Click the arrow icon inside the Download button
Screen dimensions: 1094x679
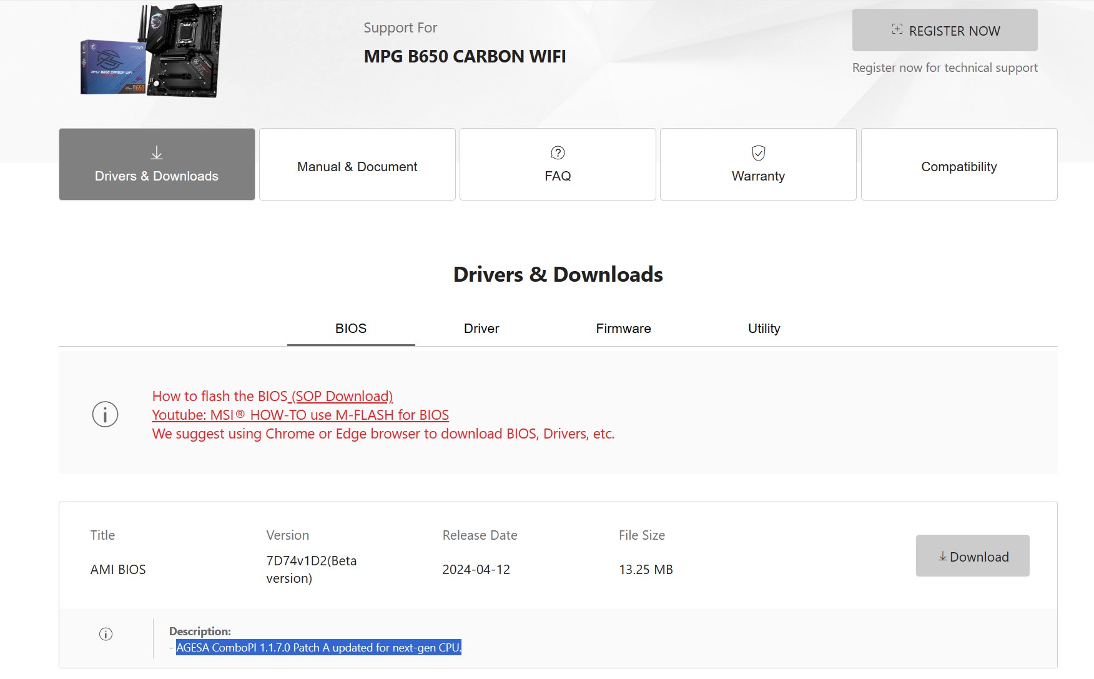[942, 557]
